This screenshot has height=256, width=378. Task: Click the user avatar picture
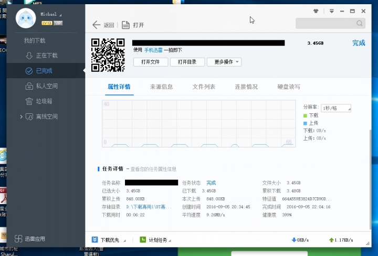click(25, 19)
